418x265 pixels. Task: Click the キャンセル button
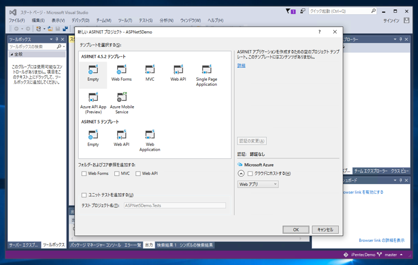pyautogui.click(x=325, y=230)
